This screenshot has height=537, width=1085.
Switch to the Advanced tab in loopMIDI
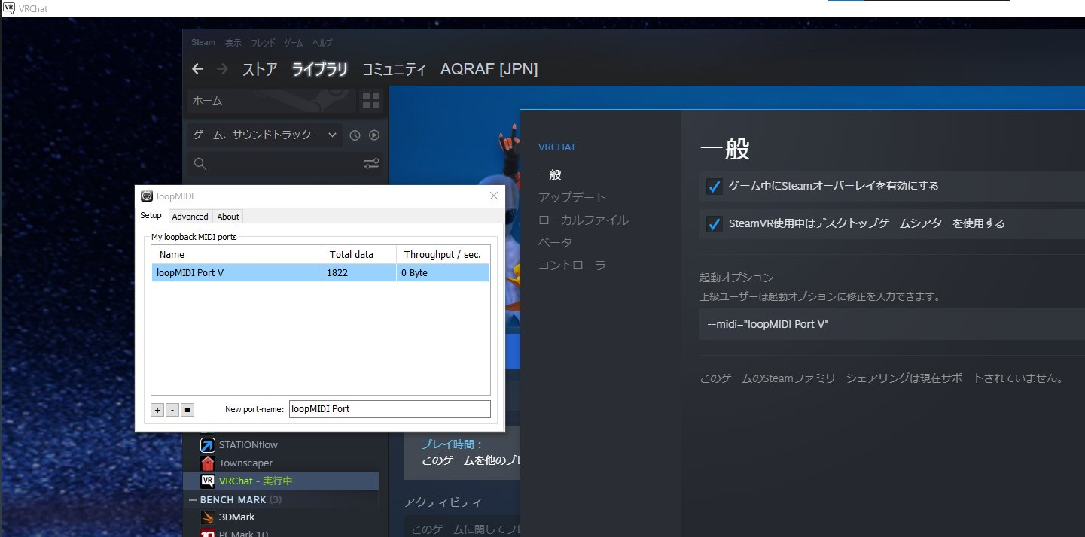190,217
